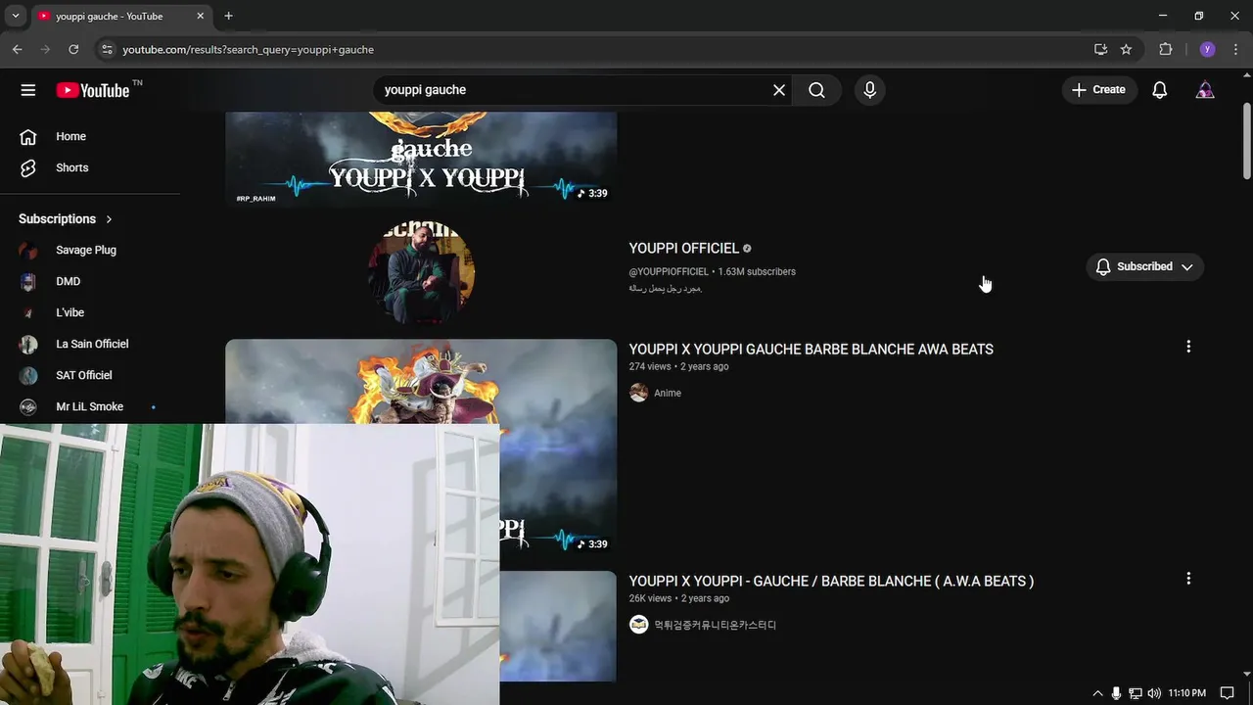Open more options for 26K views video
Viewport: 1253px width, 705px height.
[1188, 579]
